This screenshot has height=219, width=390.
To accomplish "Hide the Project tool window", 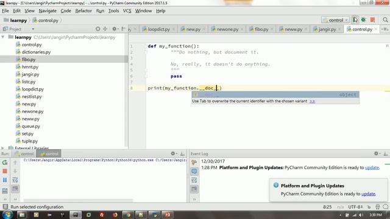I will point(123,29).
